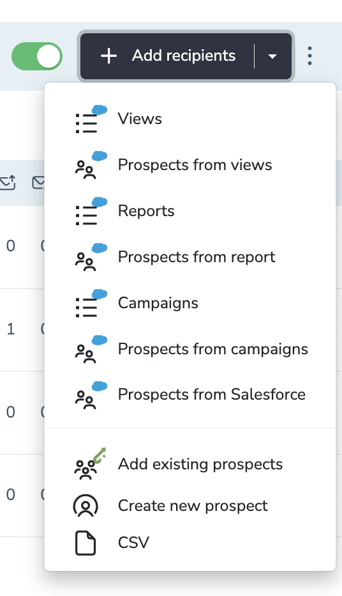Click the plus icon on Add recipients
This screenshot has width=342, height=596.
click(109, 56)
